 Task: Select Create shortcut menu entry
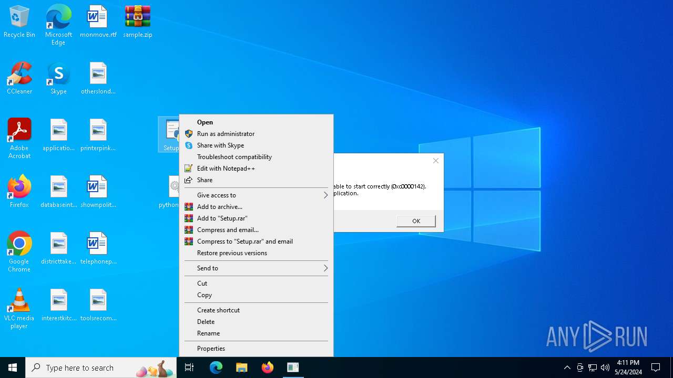[x=256, y=310]
